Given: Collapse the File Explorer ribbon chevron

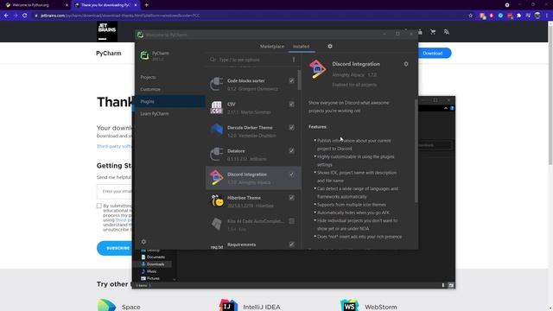Looking at the screenshot, I should pyautogui.click(x=446, y=108).
